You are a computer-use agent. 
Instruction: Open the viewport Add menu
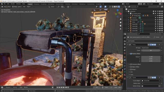point(24,7)
